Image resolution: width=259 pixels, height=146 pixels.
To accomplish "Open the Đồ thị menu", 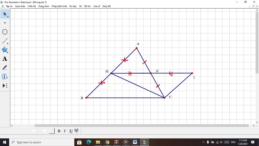I will click(x=87, y=6).
